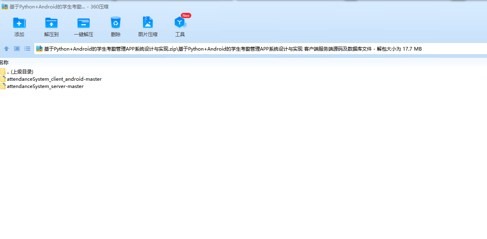Switch to the large-icon view mode button

point(17,49)
